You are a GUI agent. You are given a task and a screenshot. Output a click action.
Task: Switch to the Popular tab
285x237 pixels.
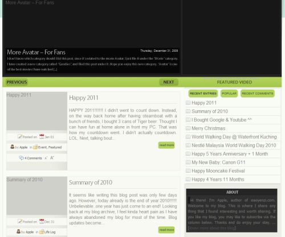tap(229, 93)
